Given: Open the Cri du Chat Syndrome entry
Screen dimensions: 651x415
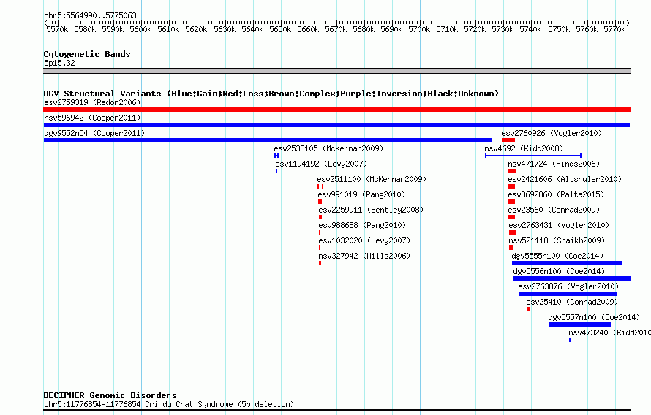Looking at the screenshot, I should tap(169, 404).
